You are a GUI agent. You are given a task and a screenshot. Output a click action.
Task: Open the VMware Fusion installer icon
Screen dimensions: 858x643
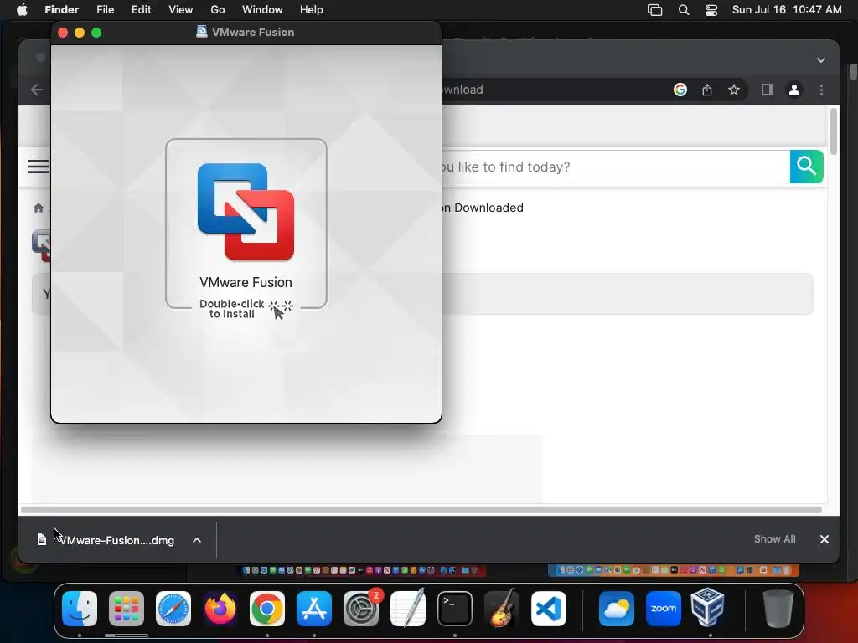(246, 212)
